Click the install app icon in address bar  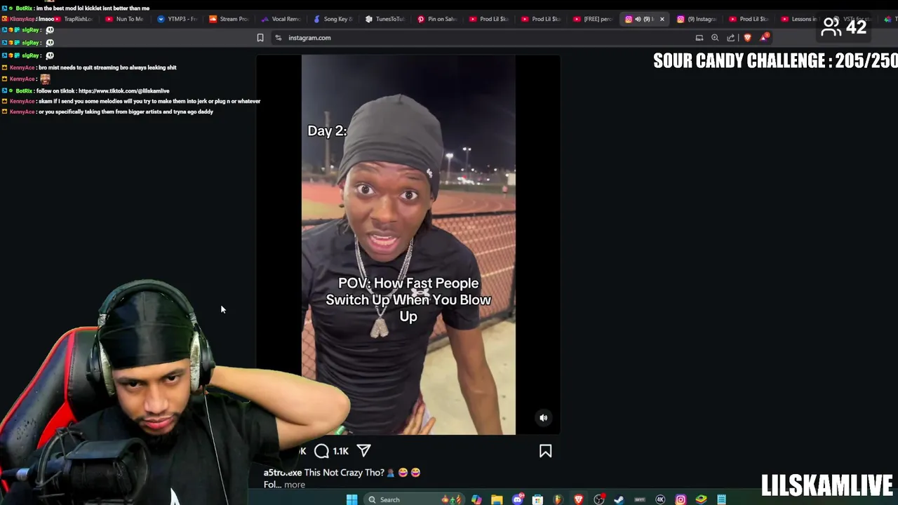699,38
